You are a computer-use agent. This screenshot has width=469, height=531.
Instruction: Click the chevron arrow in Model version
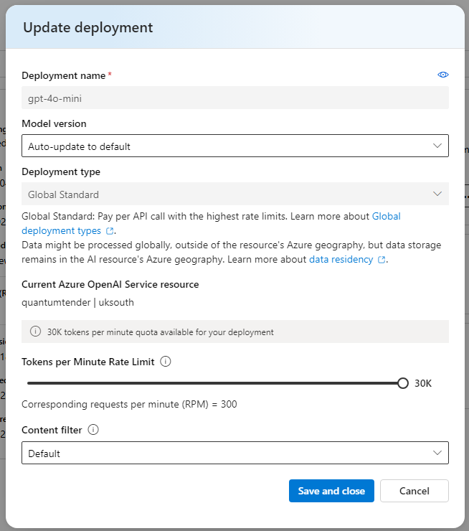[x=438, y=146]
